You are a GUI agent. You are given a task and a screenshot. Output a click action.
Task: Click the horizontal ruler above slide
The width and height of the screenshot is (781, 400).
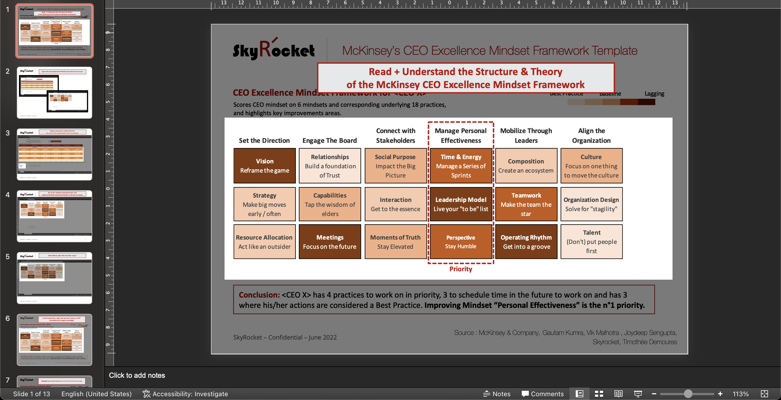pos(449,4)
